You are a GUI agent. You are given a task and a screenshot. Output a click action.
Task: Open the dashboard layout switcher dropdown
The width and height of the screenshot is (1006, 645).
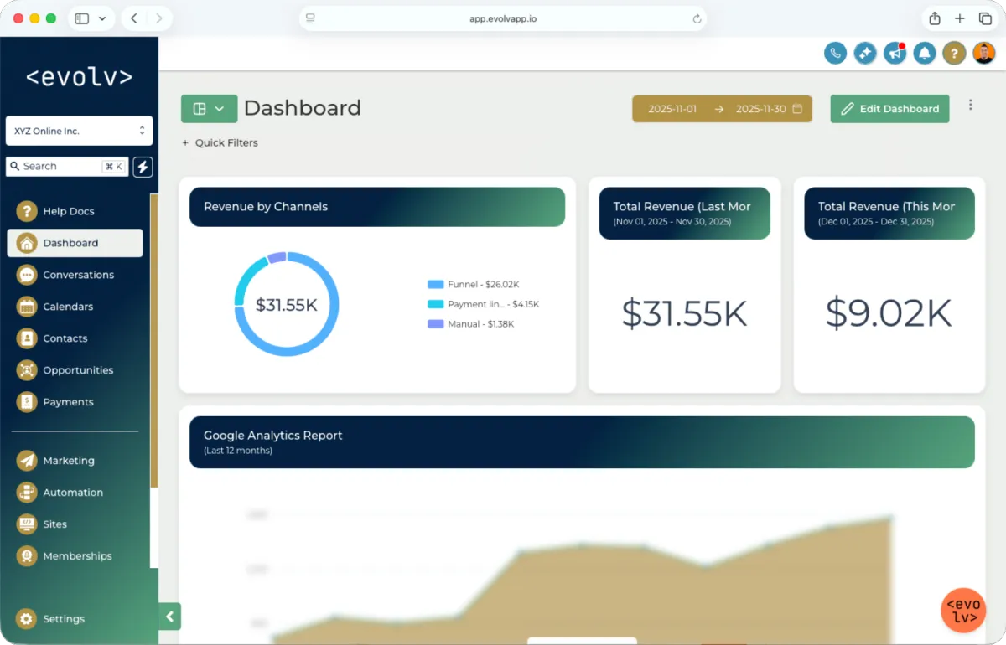pos(210,109)
